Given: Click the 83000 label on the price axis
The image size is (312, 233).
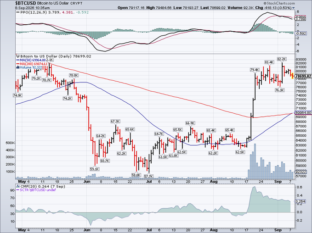Looking at the screenshot, I should pyautogui.click(x=301, y=59).
